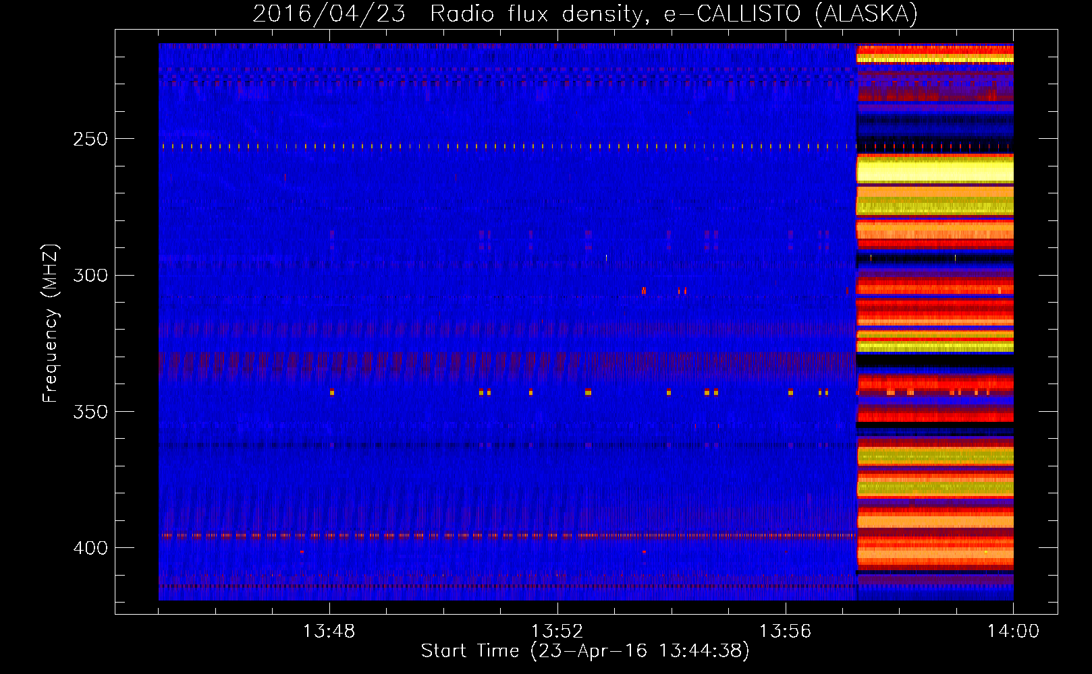
Task: Click the 350 frequency tick label
Action: 90,412
